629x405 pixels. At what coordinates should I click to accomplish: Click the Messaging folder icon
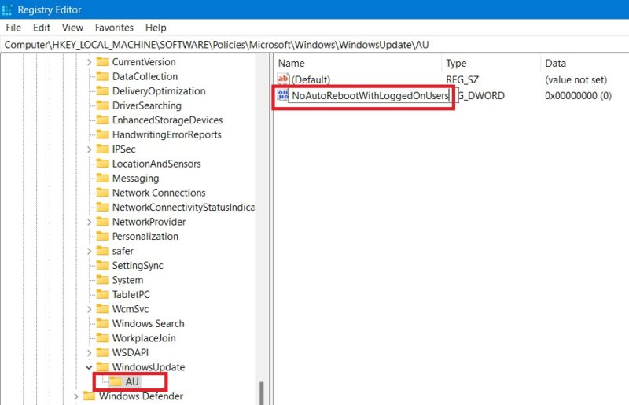pos(102,178)
